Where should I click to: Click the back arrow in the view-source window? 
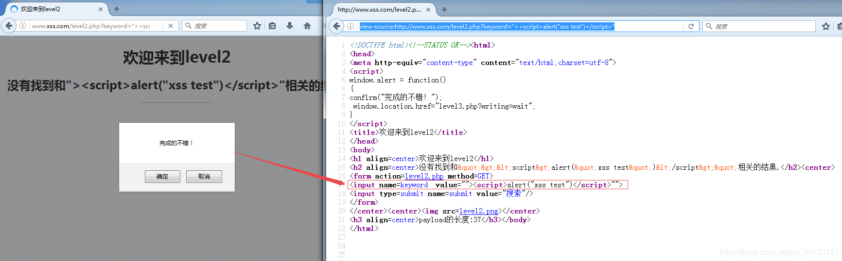(336, 26)
